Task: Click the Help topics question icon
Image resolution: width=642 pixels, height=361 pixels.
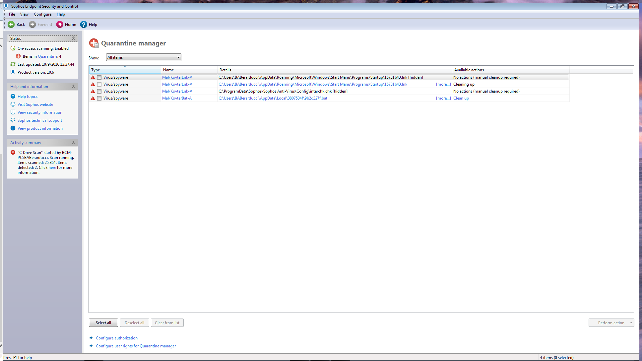Action: click(13, 97)
